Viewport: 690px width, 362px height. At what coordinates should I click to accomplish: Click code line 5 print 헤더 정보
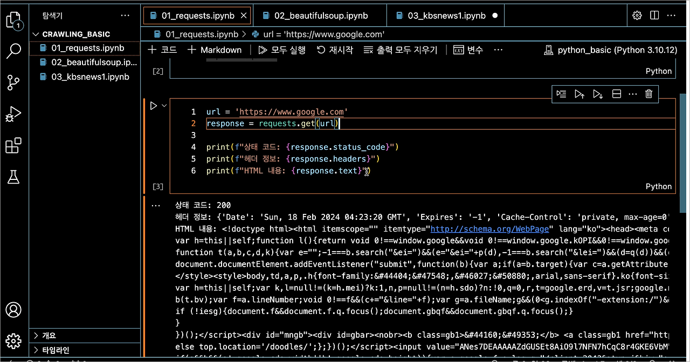pyautogui.click(x=293, y=159)
